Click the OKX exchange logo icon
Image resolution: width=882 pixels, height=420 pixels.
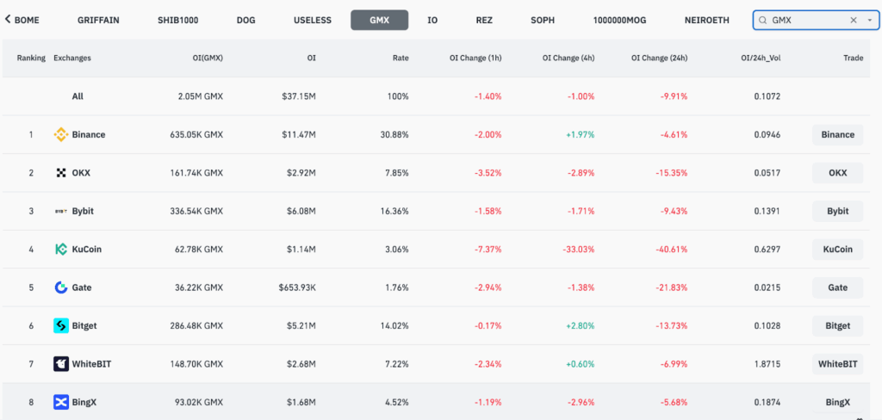click(61, 173)
